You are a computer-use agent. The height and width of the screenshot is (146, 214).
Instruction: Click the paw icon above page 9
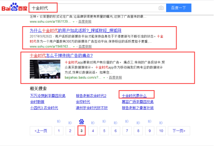tap(150, 121)
